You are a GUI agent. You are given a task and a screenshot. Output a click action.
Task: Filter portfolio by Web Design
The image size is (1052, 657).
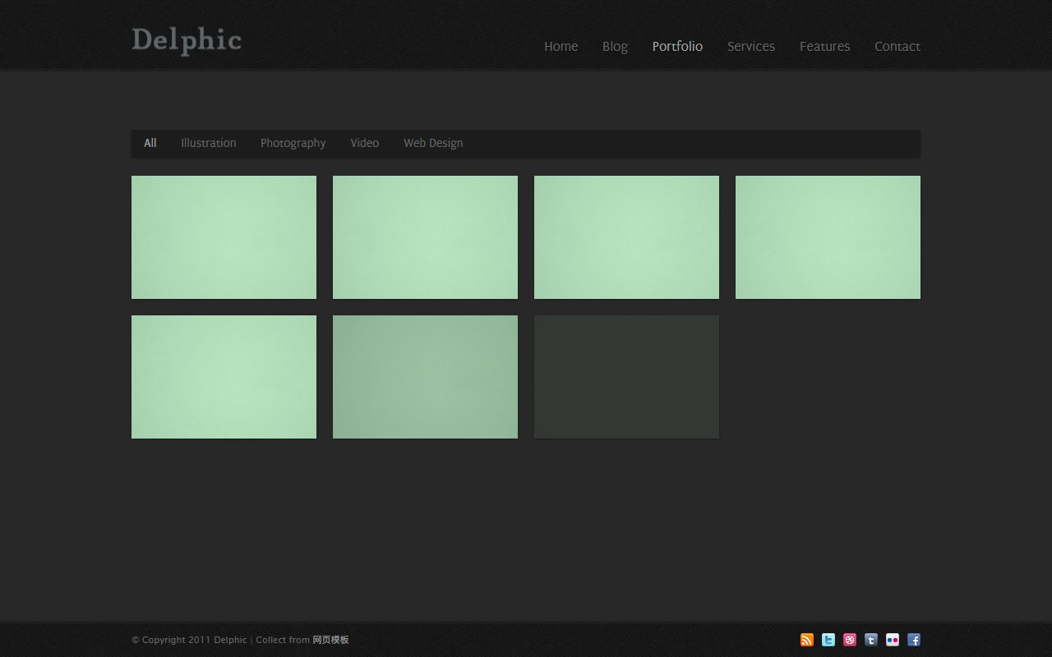433,143
